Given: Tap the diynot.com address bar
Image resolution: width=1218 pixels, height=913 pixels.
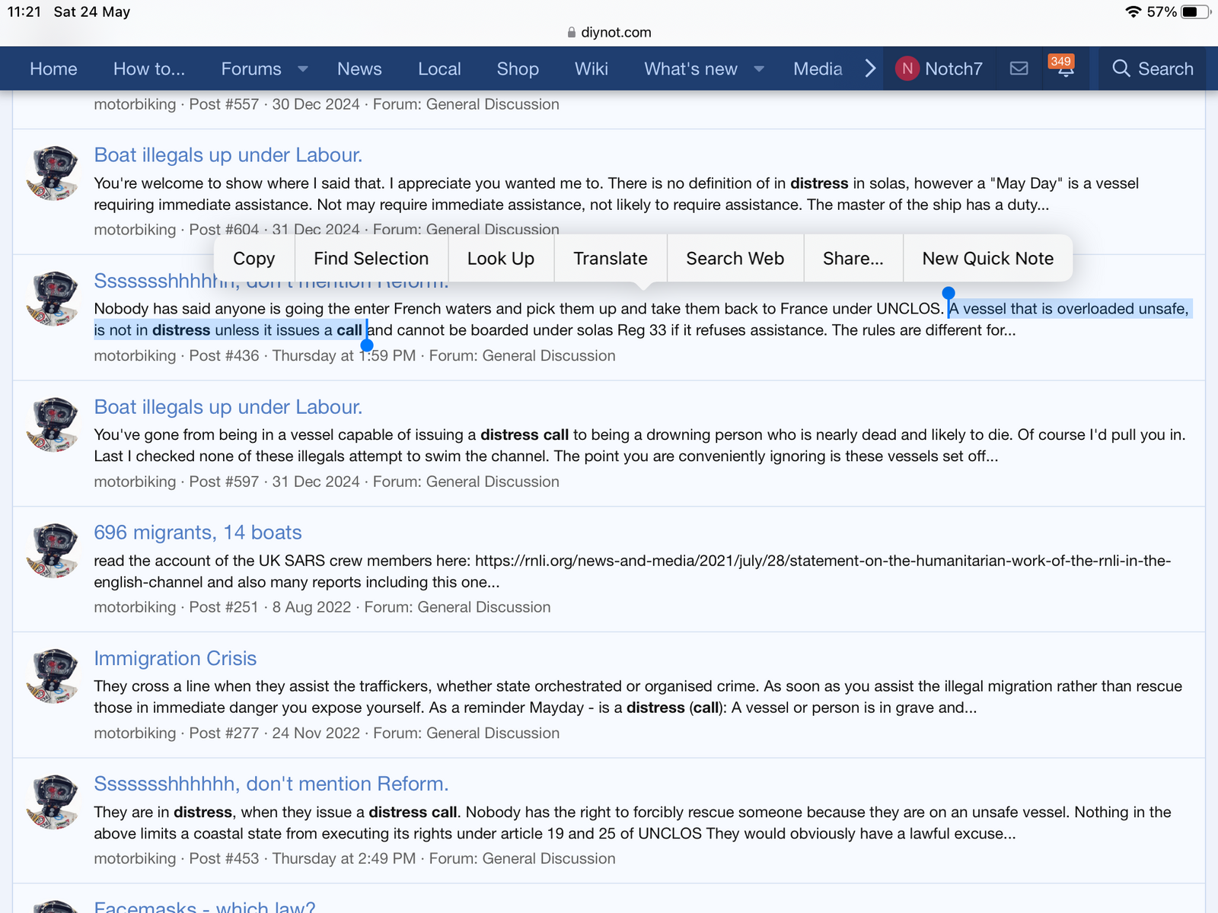Looking at the screenshot, I should coord(615,33).
